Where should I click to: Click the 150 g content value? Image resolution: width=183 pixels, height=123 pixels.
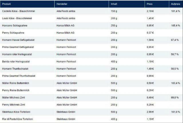[114, 11]
